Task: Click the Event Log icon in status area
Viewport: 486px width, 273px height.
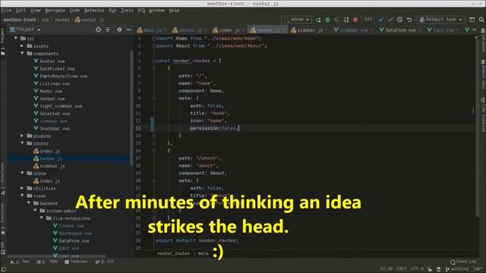Action: 453,262
